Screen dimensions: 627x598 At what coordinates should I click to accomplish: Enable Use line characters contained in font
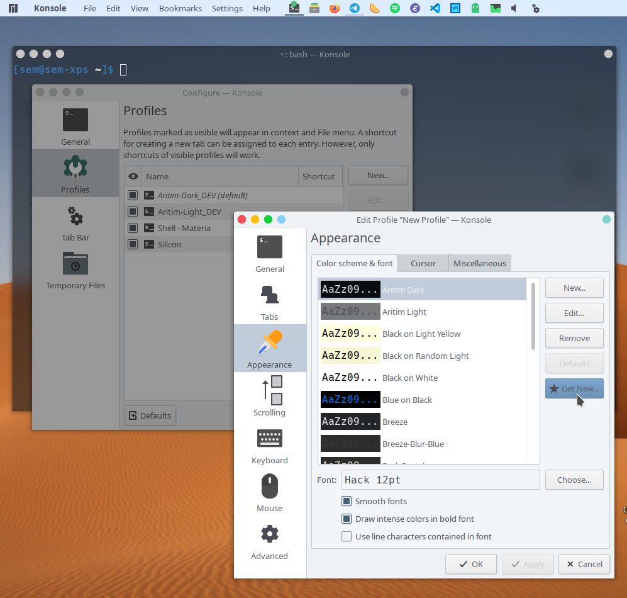(x=347, y=536)
